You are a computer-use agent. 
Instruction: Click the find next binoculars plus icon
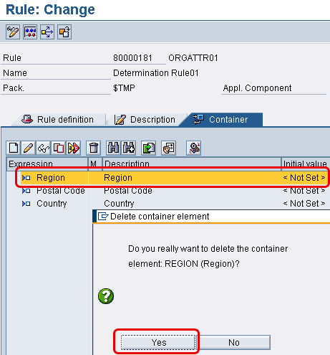(129, 148)
